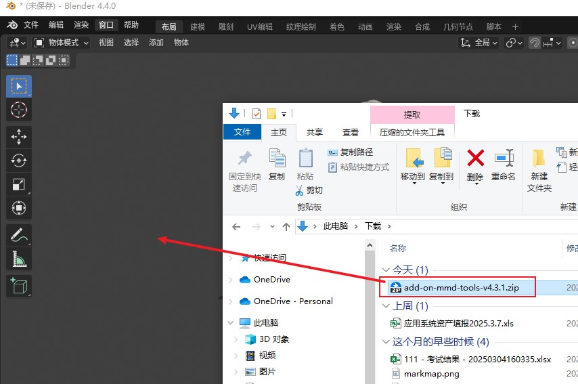Open the View menu in 3D viewport
This screenshot has width=578, height=384.
[x=106, y=43]
